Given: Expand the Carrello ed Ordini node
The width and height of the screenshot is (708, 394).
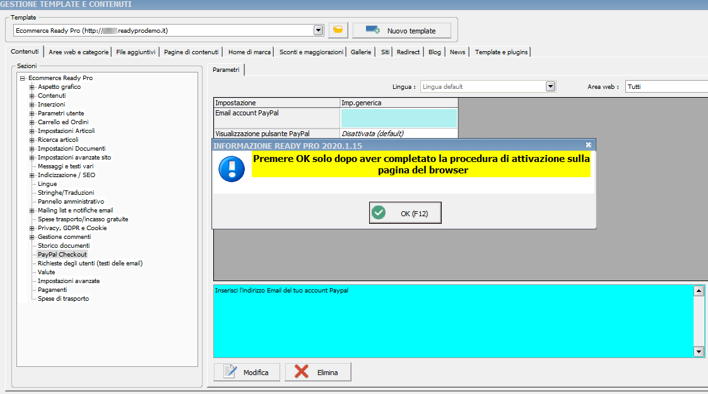Looking at the screenshot, I should (32, 122).
